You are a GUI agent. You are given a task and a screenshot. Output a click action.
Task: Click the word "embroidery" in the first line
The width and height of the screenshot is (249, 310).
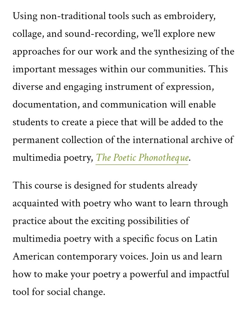[190, 16]
